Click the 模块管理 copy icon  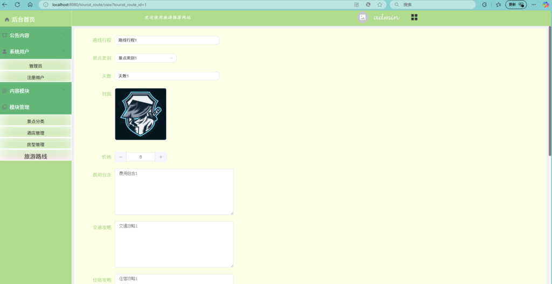(4, 107)
